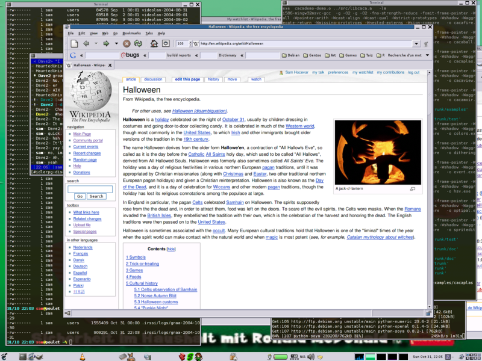
Task: Go to the Home page icon
Action: pos(154,44)
